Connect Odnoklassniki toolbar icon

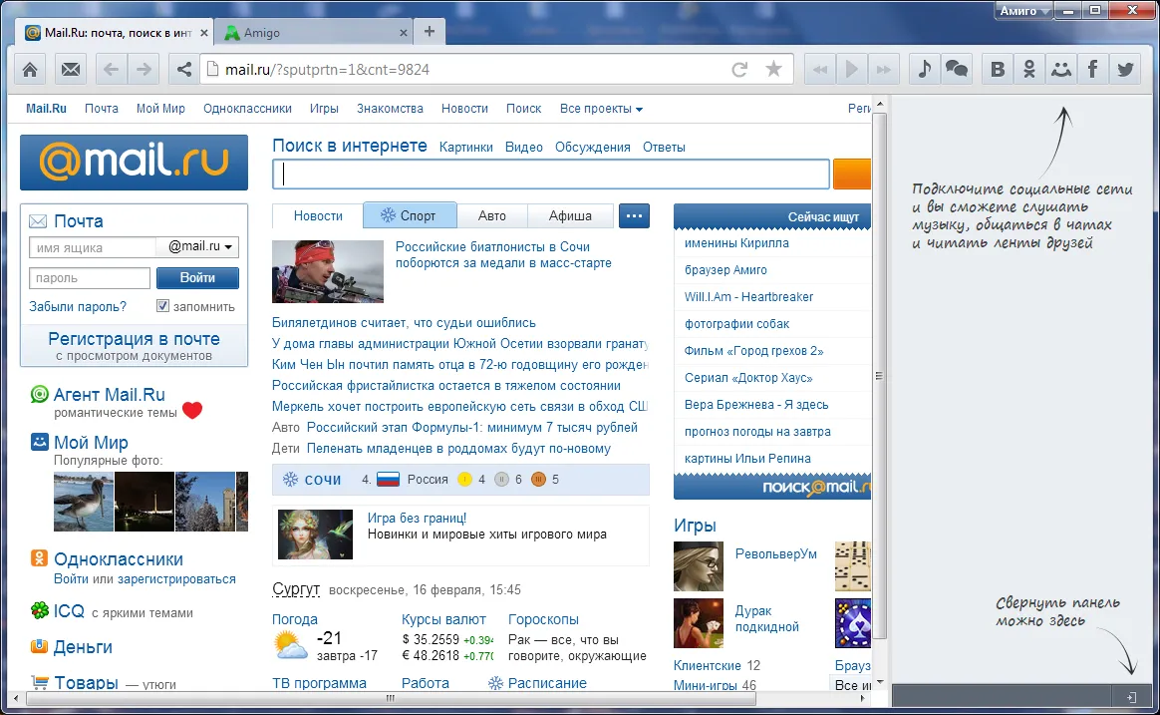click(x=1029, y=70)
